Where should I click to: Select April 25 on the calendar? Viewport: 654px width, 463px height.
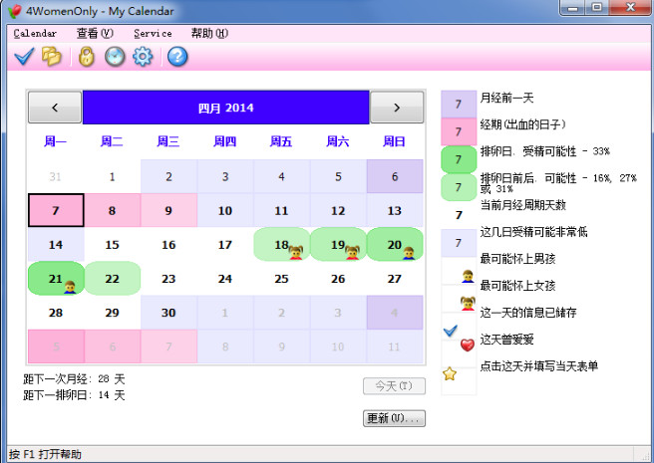tap(281, 279)
